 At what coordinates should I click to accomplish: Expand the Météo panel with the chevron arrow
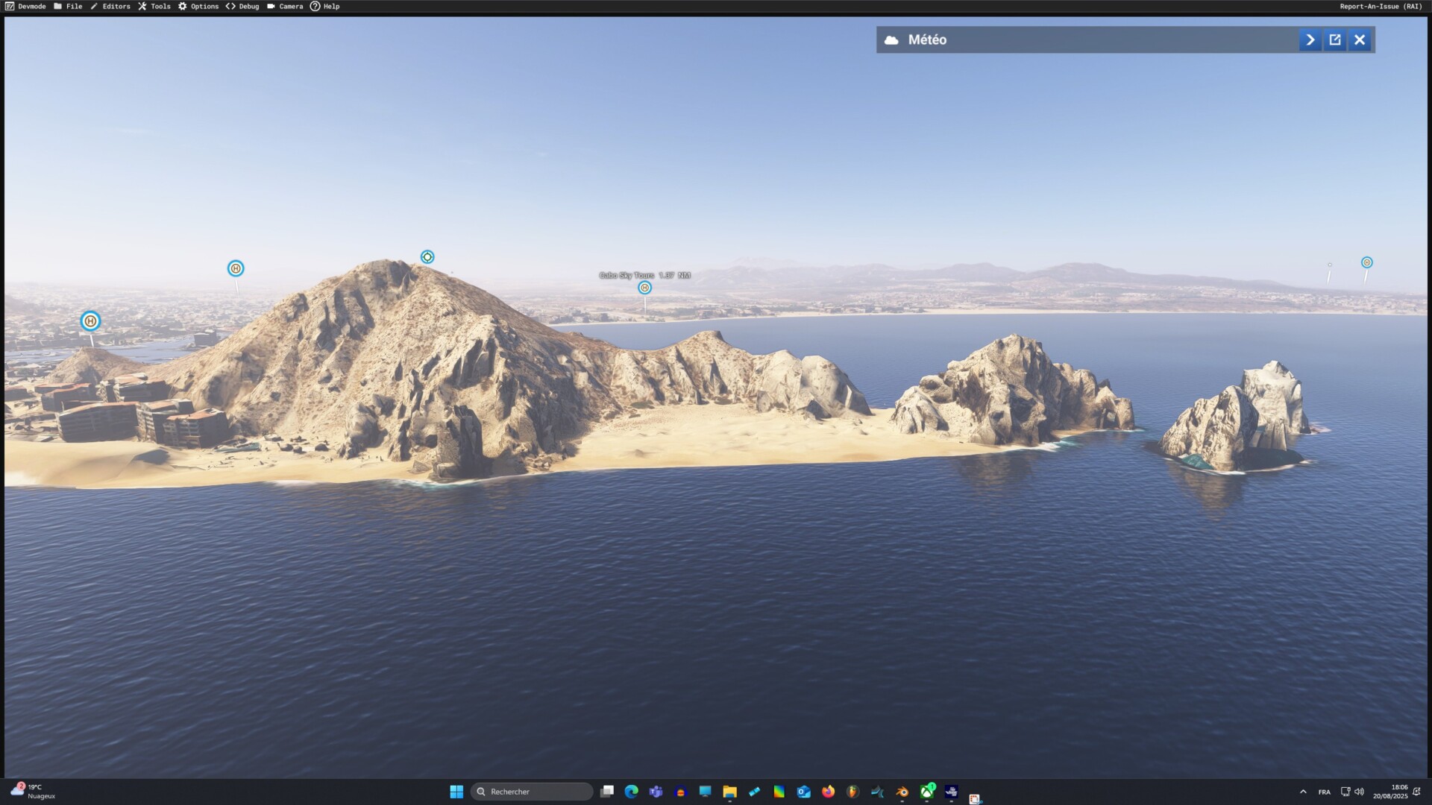click(x=1310, y=40)
